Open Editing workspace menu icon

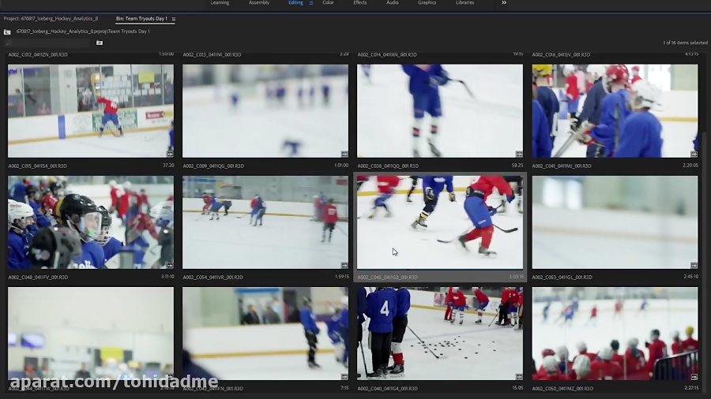point(311,2)
